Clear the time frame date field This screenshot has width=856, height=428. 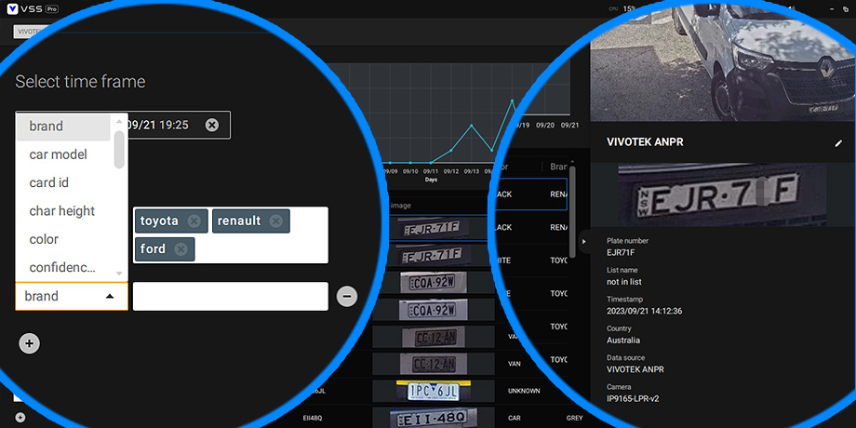212,125
